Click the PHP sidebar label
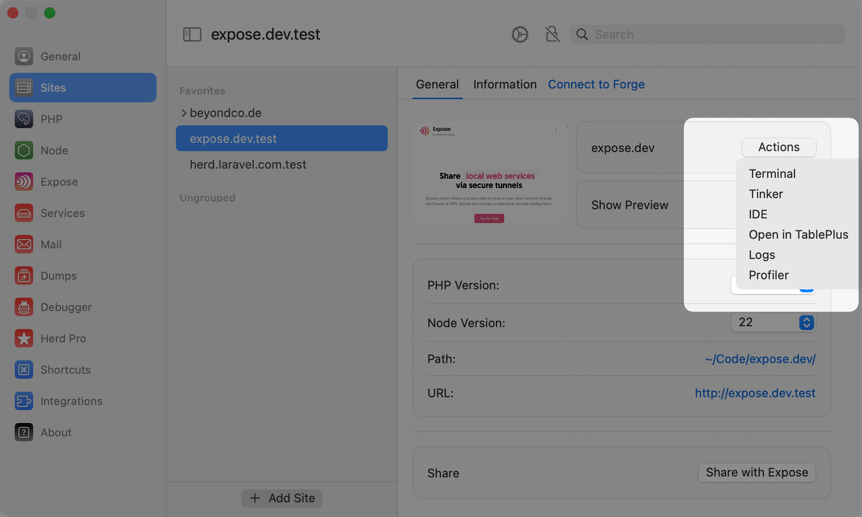The width and height of the screenshot is (862, 517). 52,119
